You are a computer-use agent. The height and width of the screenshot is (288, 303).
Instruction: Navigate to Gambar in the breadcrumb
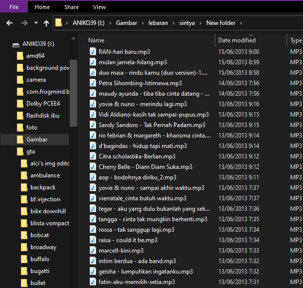[127, 23]
